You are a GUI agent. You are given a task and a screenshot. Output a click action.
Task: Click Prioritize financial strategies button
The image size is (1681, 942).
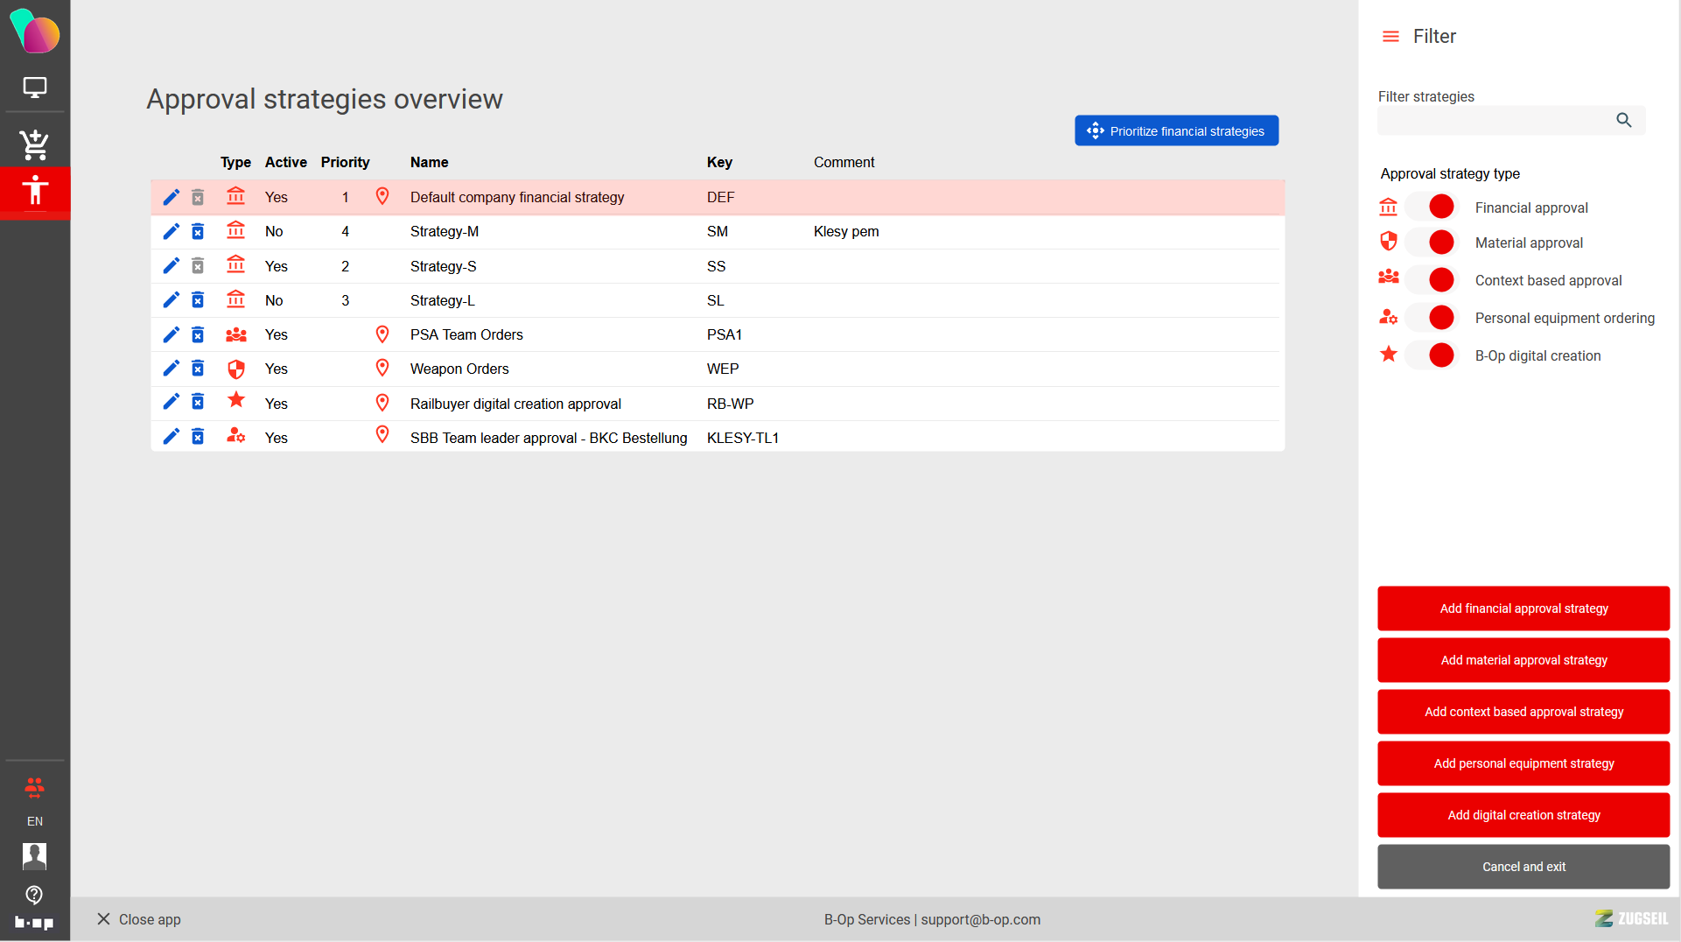1176,131
